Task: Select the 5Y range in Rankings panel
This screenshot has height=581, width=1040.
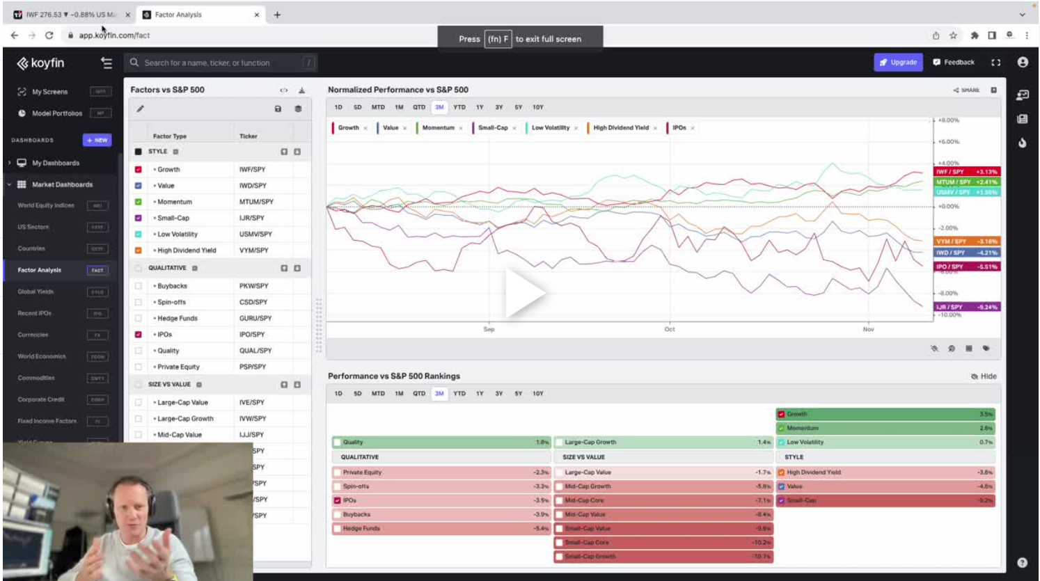Action: tap(519, 394)
